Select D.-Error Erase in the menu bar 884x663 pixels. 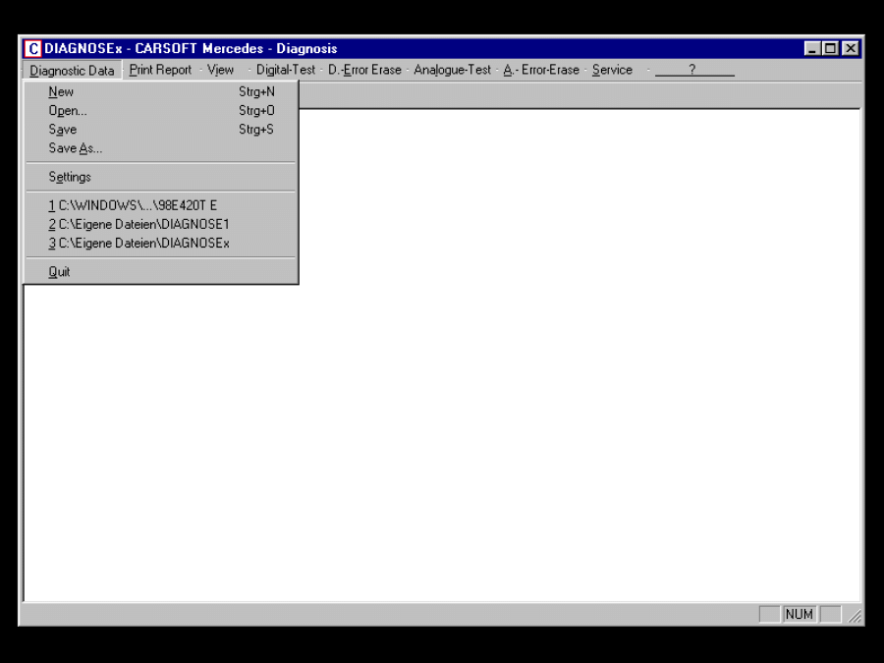pos(364,71)
